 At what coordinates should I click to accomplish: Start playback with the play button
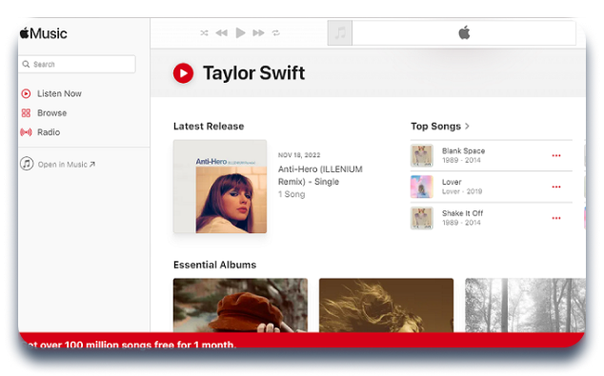[240, 33]
